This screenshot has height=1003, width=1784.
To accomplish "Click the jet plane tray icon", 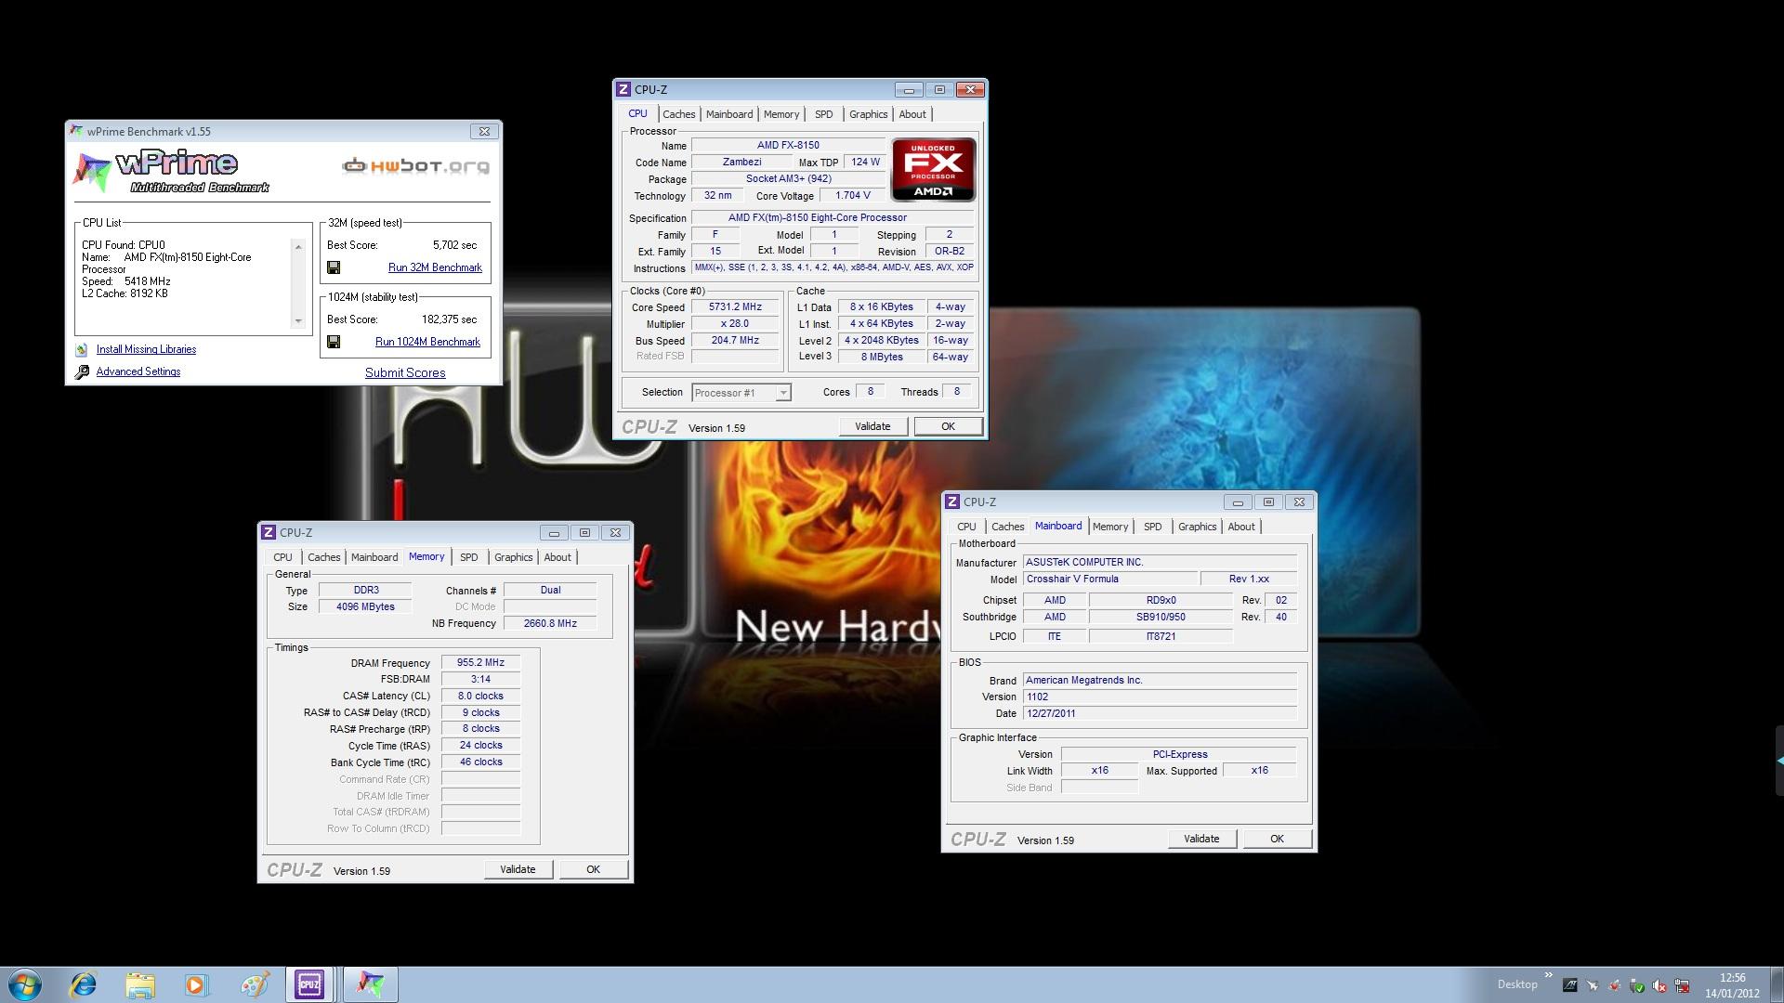I will (x=1593, y=986).
